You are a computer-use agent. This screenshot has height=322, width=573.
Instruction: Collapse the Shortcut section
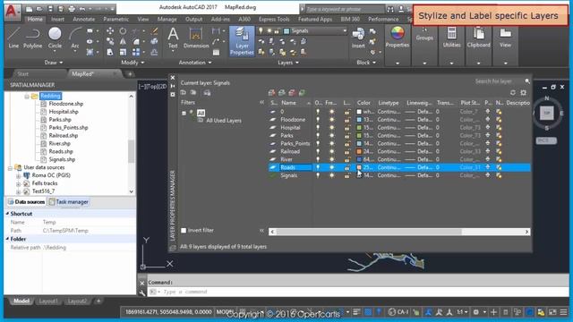click(7, 214)
